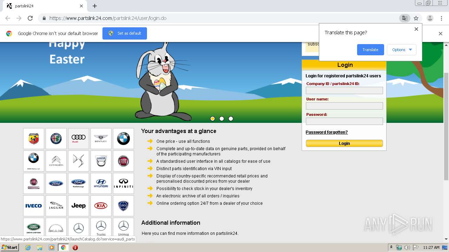This screenshot has height=252, width=449.
Task: Select the Mercedes Unimog tile
Action: click(123, 227)
